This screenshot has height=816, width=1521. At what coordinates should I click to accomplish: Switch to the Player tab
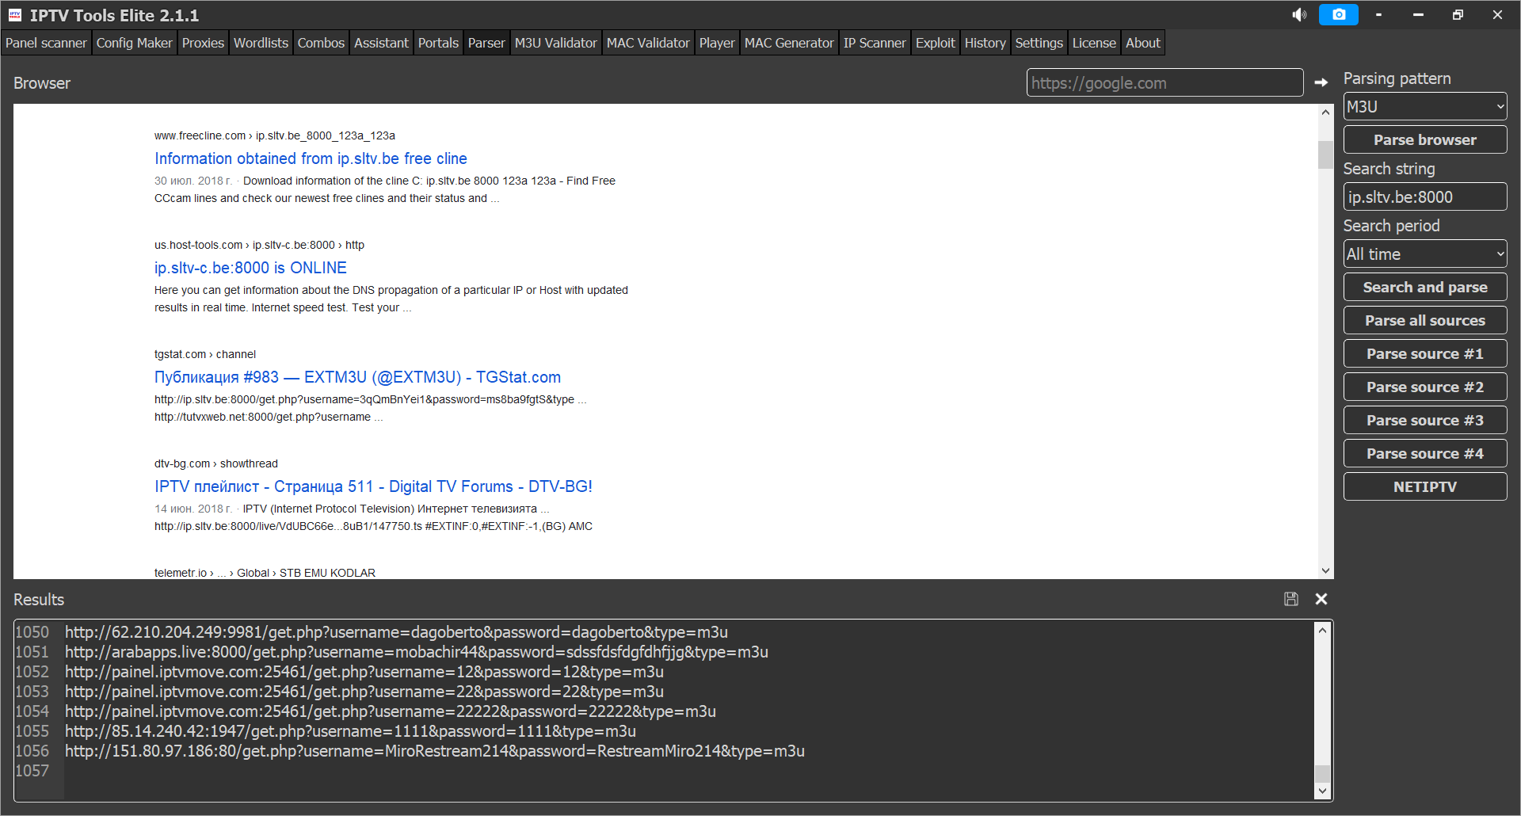[x=717, y=43]
